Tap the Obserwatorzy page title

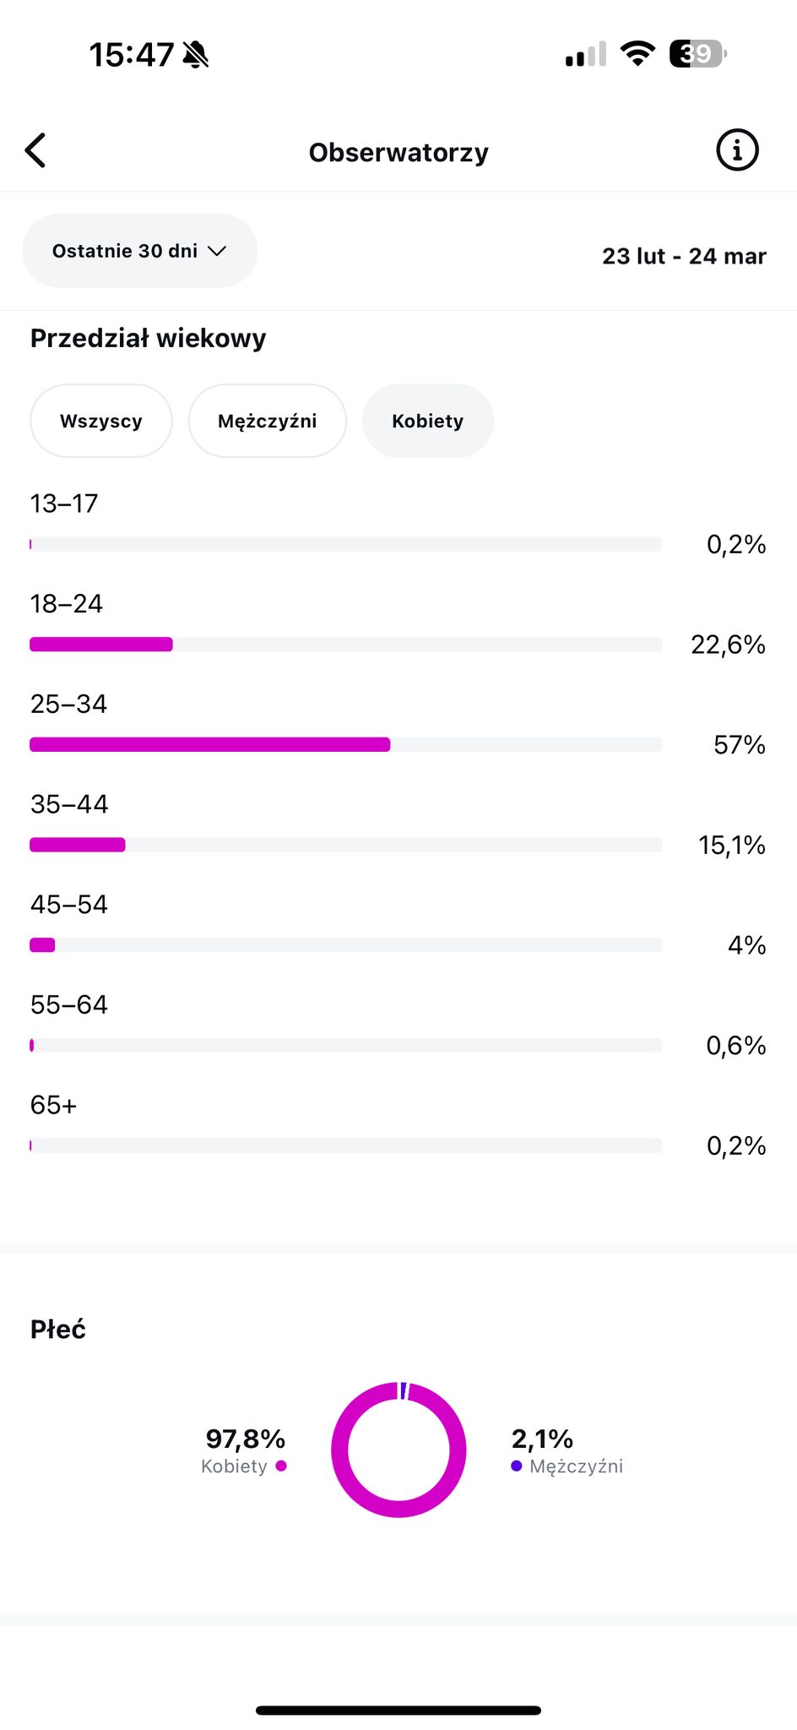click(398, 152)
